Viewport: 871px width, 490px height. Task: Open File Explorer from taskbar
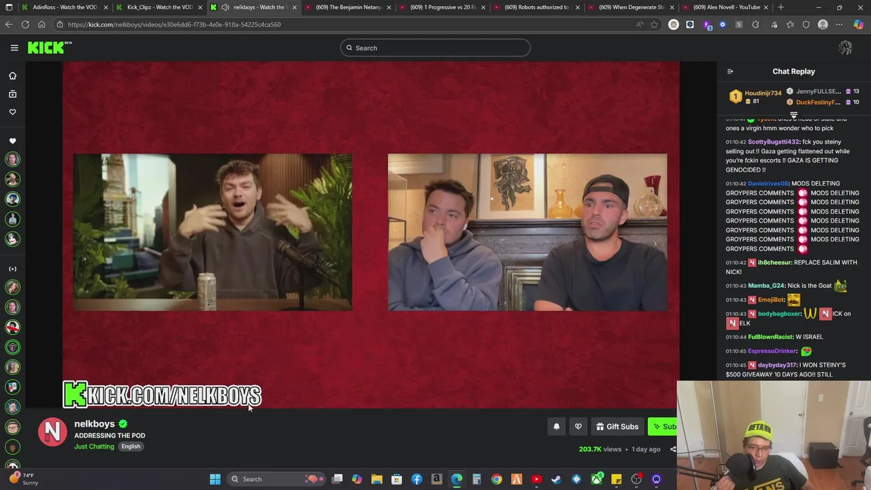pyautogui.click(x=377, y=479)
